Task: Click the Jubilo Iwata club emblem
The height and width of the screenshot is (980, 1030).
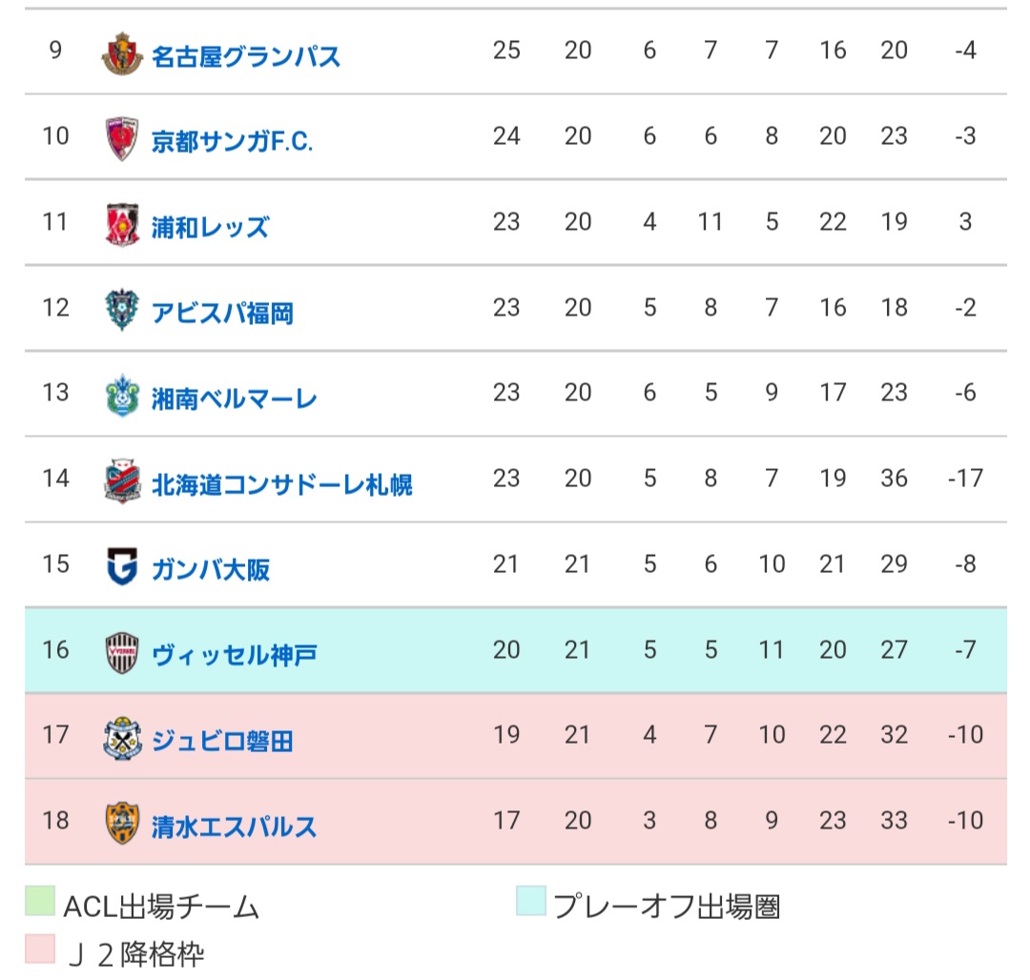Action: (122, 739)
